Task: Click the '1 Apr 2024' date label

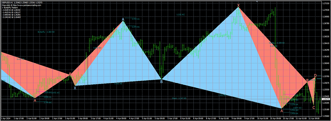Action: (5, 118)
